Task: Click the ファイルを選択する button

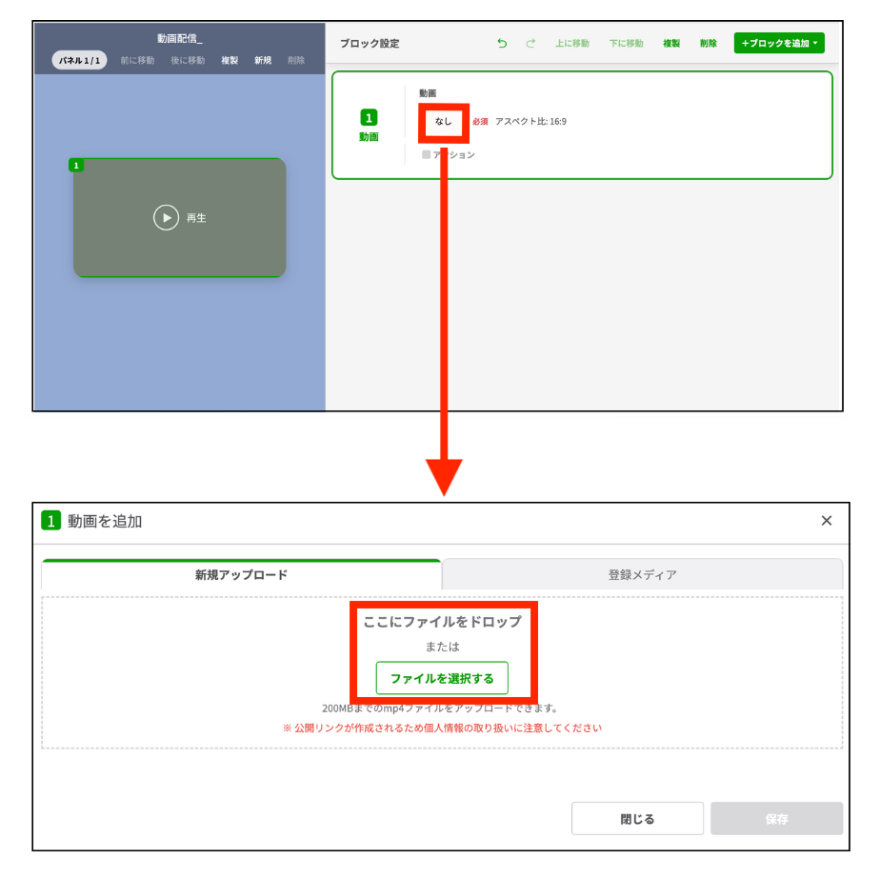Action: click(442, 678)
